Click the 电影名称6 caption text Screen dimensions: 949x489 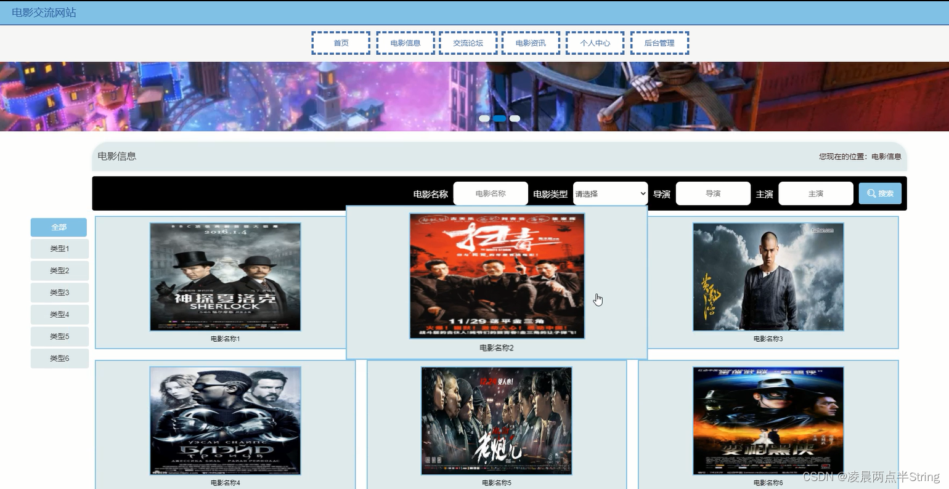pyautogui.click(x=768, y=483)
